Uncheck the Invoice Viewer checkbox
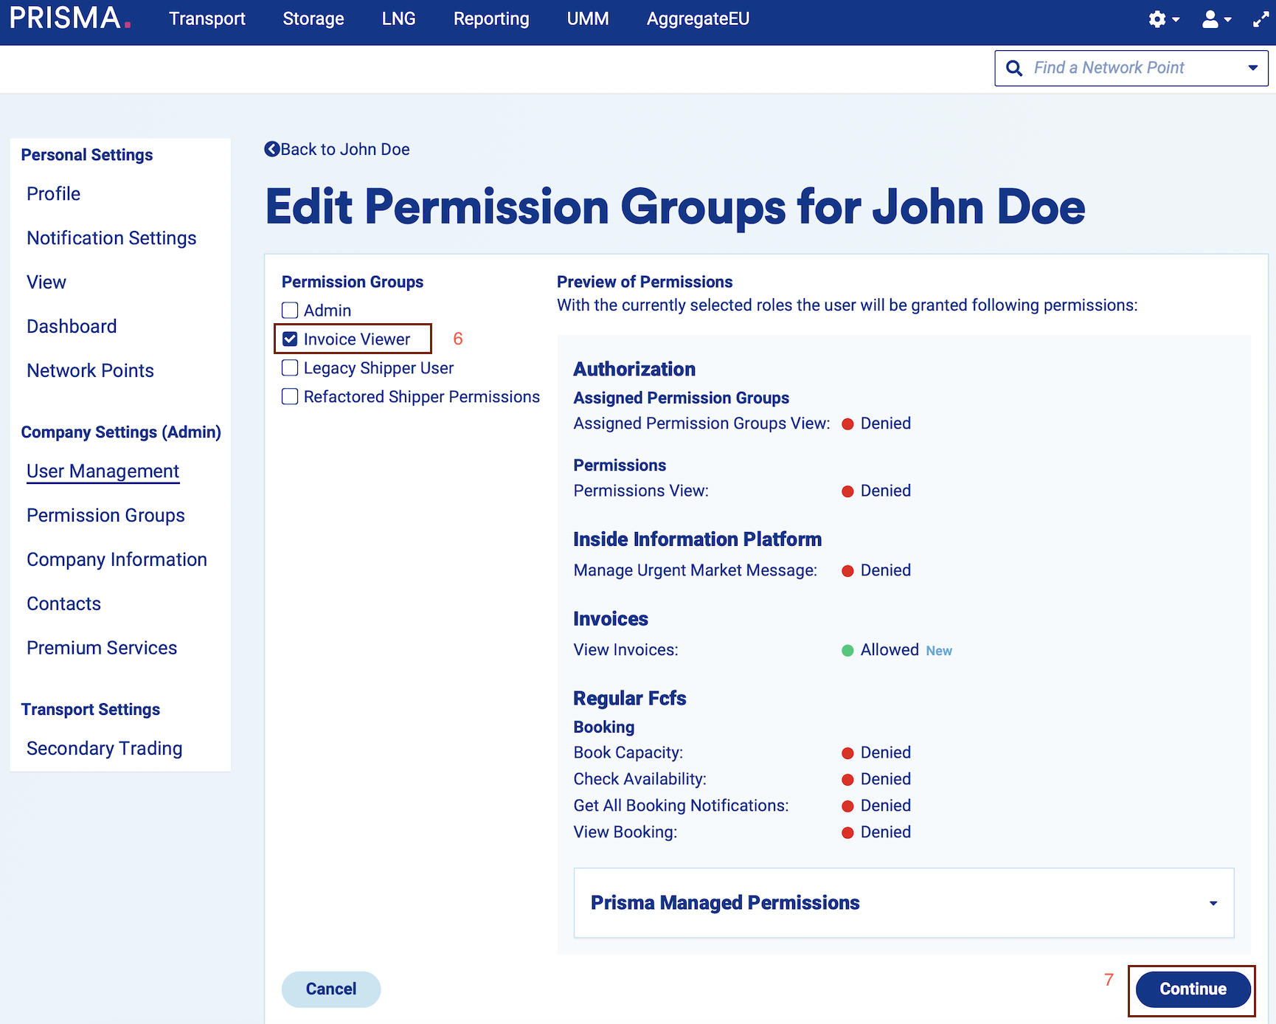Viewport: 1276px width, 1024px height. 290,339
